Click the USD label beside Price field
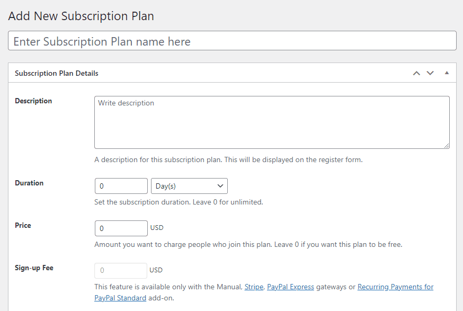 point(157,228)
